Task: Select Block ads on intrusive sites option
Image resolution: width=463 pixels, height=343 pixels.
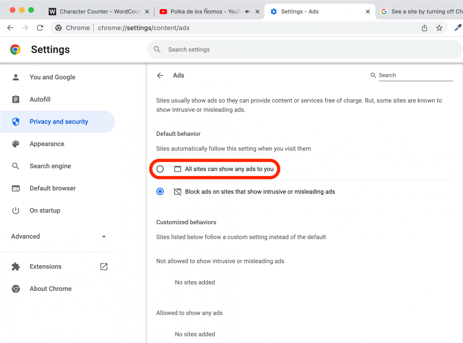Action: click(x=160, y=191)
